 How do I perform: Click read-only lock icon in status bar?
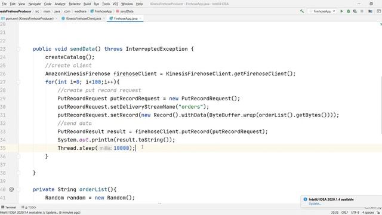pos(378,213)
